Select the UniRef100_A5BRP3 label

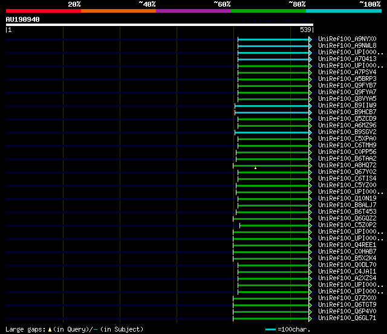click(347, 79)
